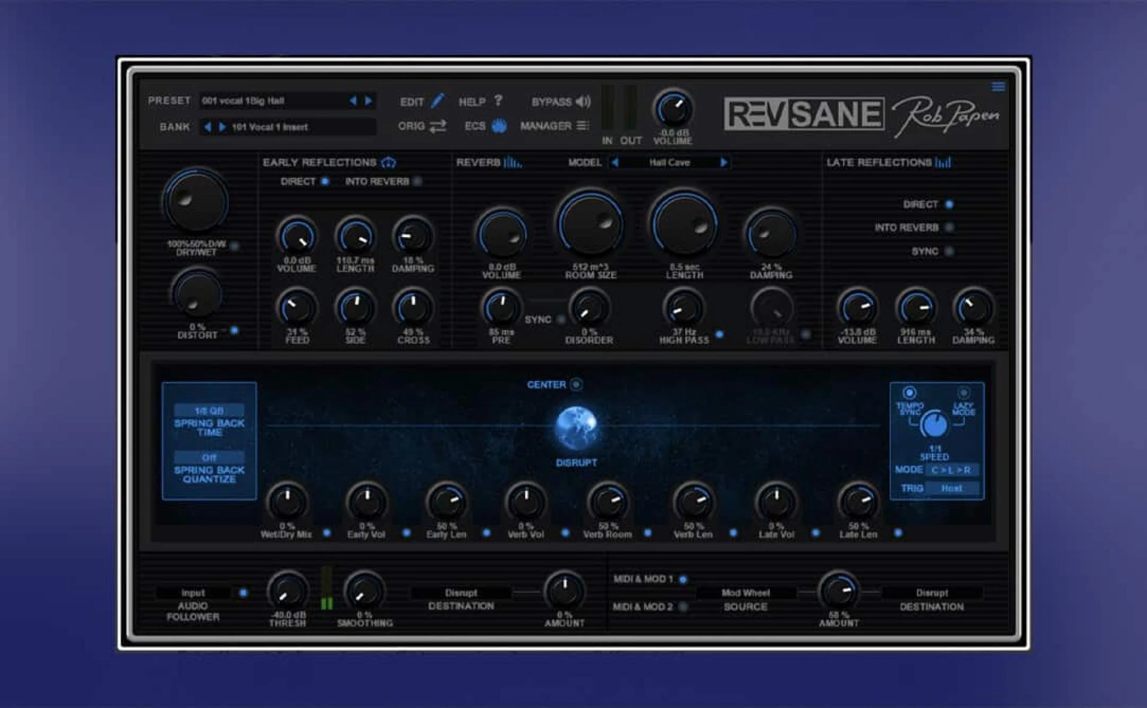Click the MIDI Mod Amount knob

839,591
